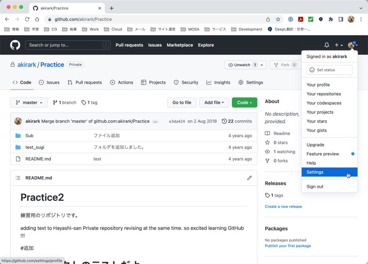Close the akirark/Practice tab
Image resolution: width=368 pixels, height=264 pixels.
point(100,8)
